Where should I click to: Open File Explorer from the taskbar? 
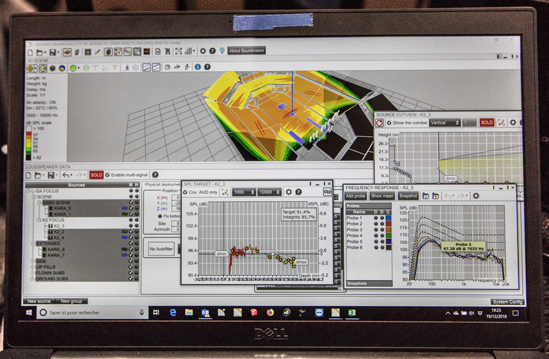pyautogui.click(x=188, y=313)
